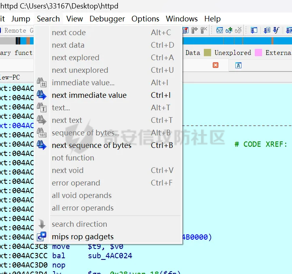Select 'text...' search entry
Viewport: 292px width, 274px height.
point(108,107)
